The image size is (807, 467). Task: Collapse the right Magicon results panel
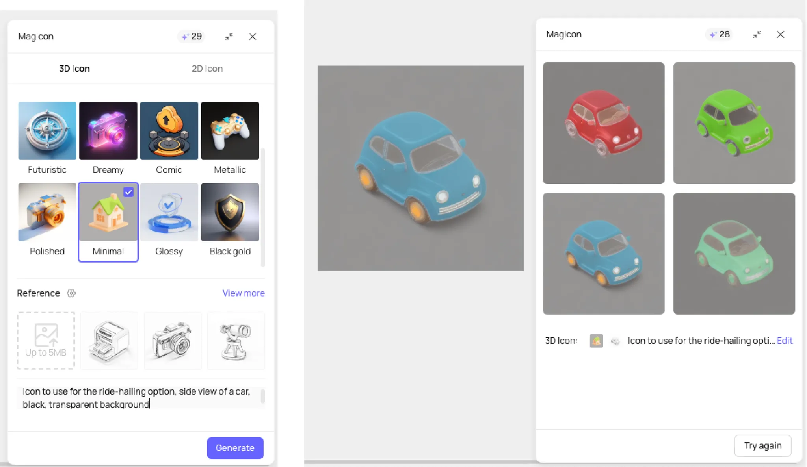point(757,35)
